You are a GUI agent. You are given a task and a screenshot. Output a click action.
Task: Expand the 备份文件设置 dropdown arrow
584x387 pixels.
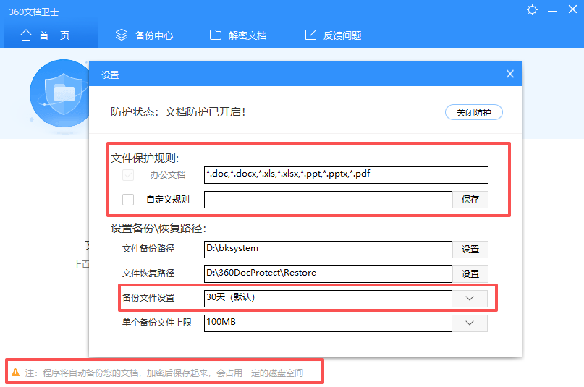tap(470, 298)
